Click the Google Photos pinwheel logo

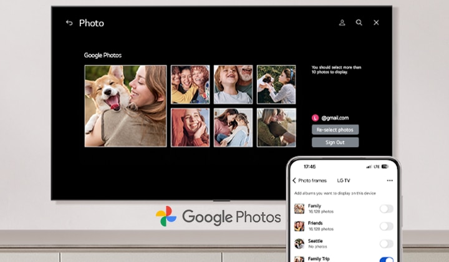pos(166,216)
